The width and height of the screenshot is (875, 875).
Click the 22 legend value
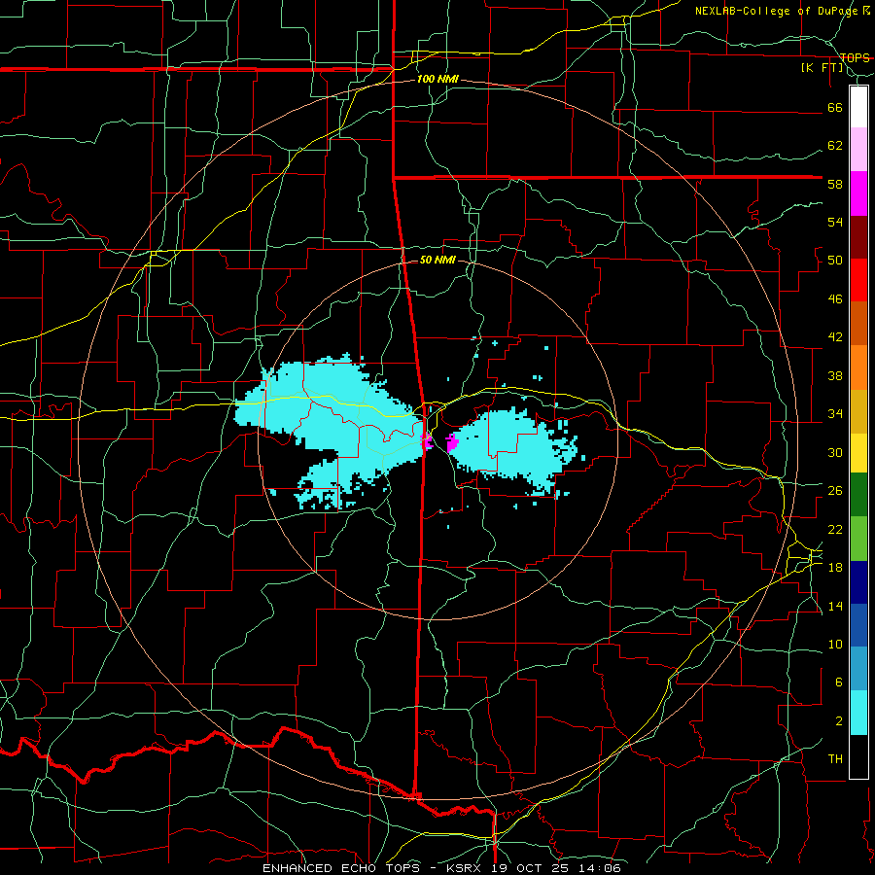[x=835, y=529]
